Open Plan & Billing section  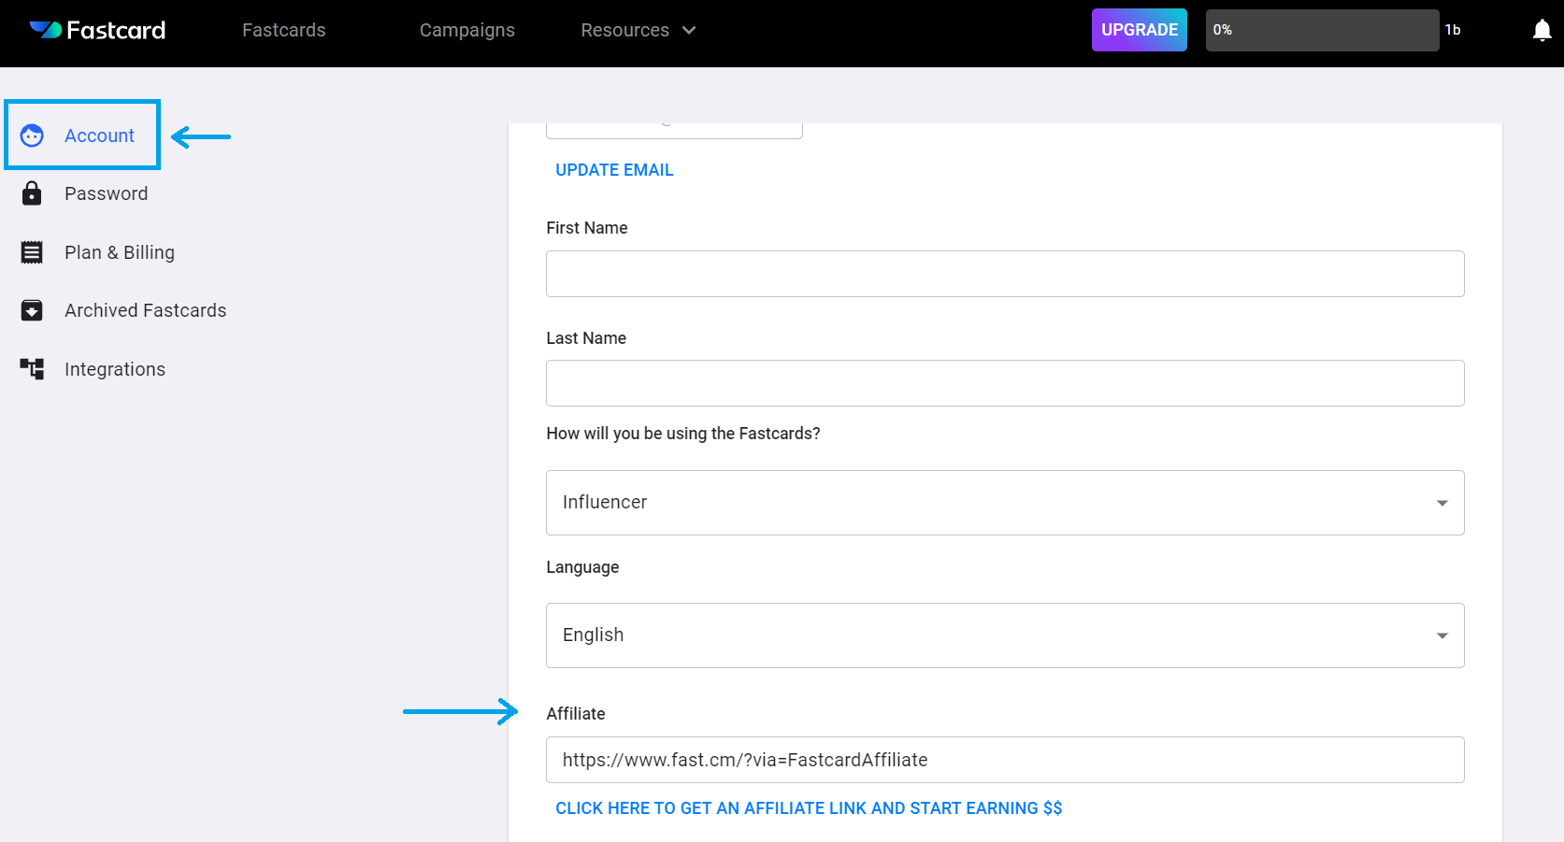pyautogui.click(x=120, y=252)
